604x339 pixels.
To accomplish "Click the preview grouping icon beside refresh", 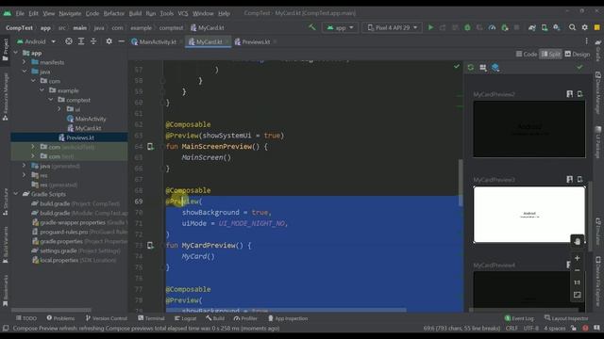I will [483, 68].
